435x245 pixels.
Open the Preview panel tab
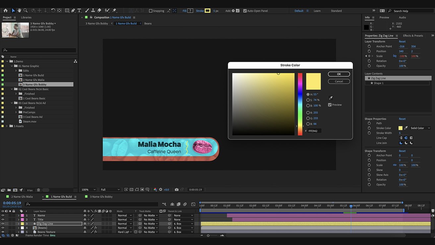[x=384, y=17]
